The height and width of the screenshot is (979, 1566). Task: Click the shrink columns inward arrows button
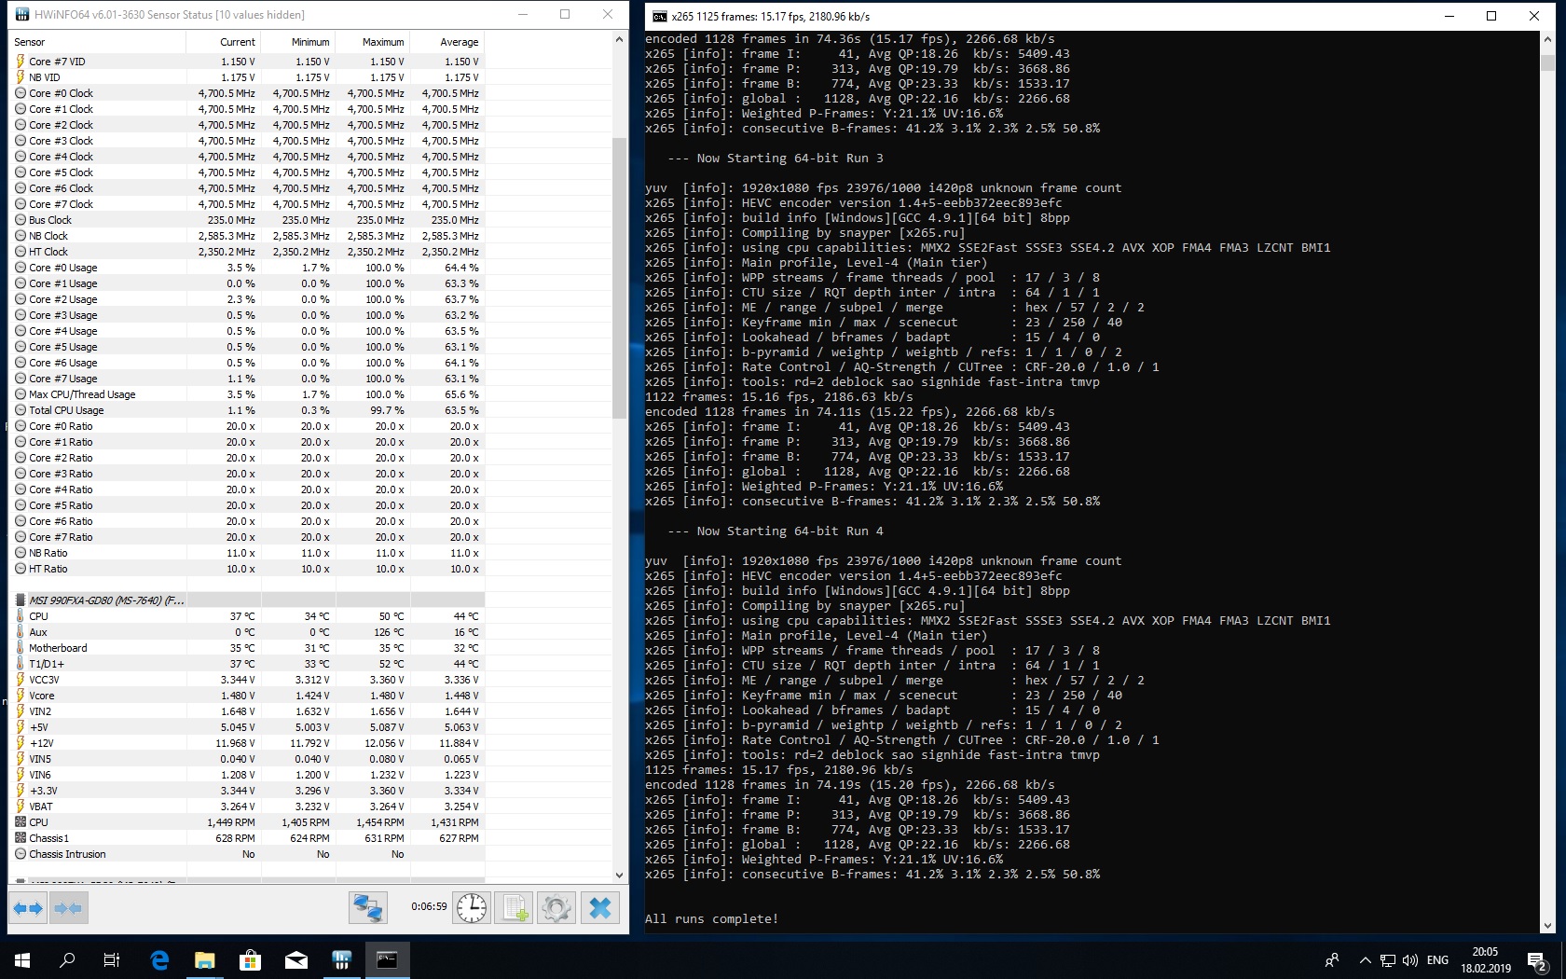pos(68,907)
